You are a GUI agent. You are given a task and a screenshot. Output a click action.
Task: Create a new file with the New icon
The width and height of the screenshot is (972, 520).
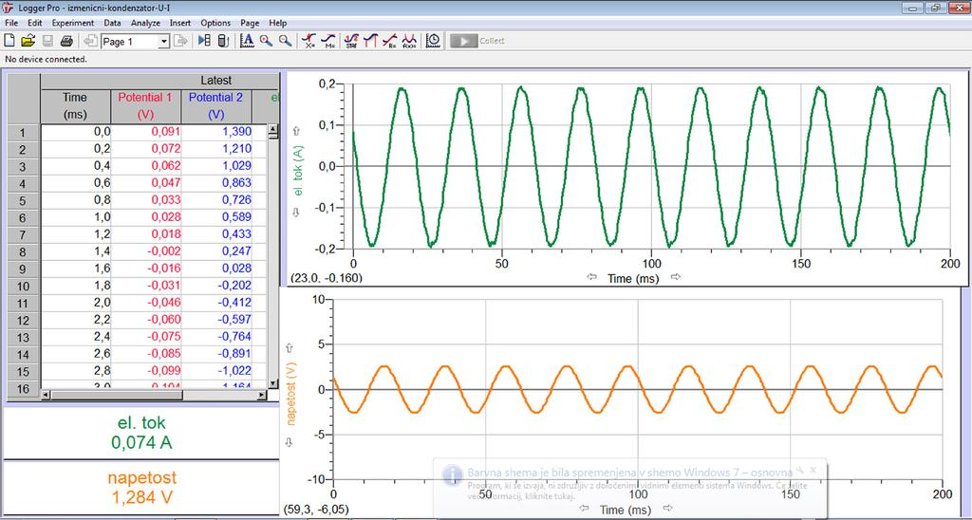9,41
